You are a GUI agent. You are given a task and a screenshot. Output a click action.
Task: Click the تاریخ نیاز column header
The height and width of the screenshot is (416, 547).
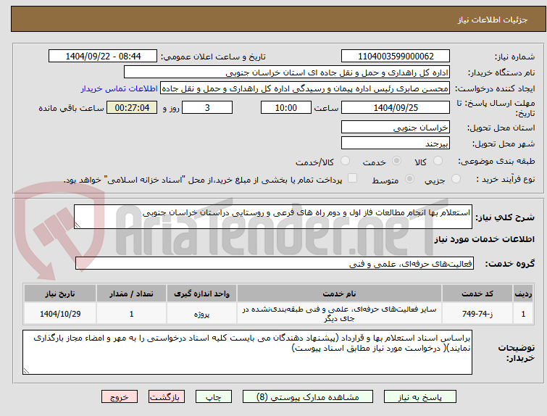point(60,294)
